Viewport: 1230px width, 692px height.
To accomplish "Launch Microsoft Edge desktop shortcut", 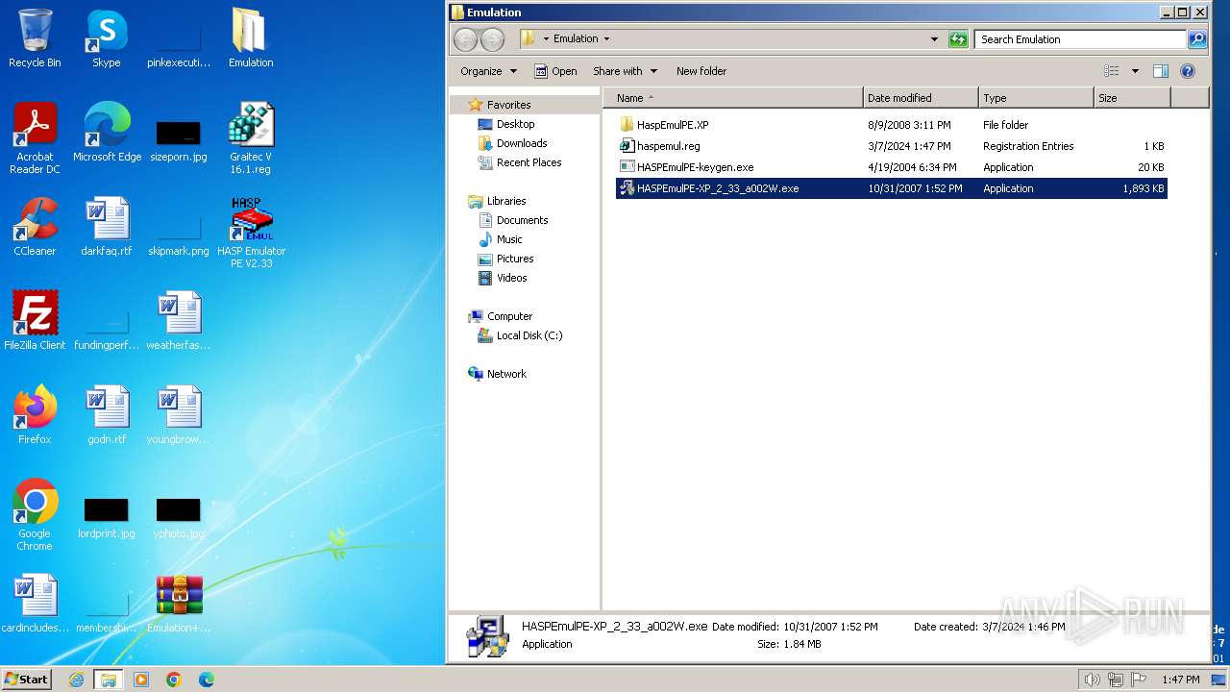I will 107,133.
